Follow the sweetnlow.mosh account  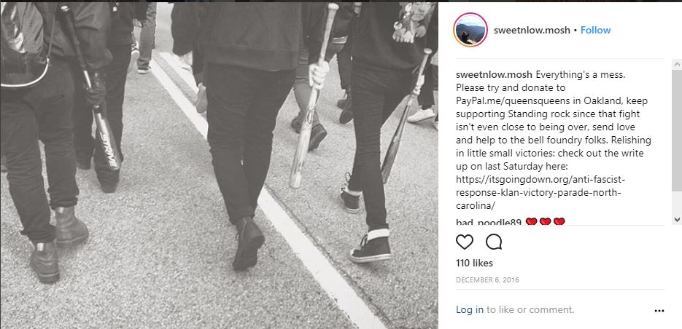(595, 30)
